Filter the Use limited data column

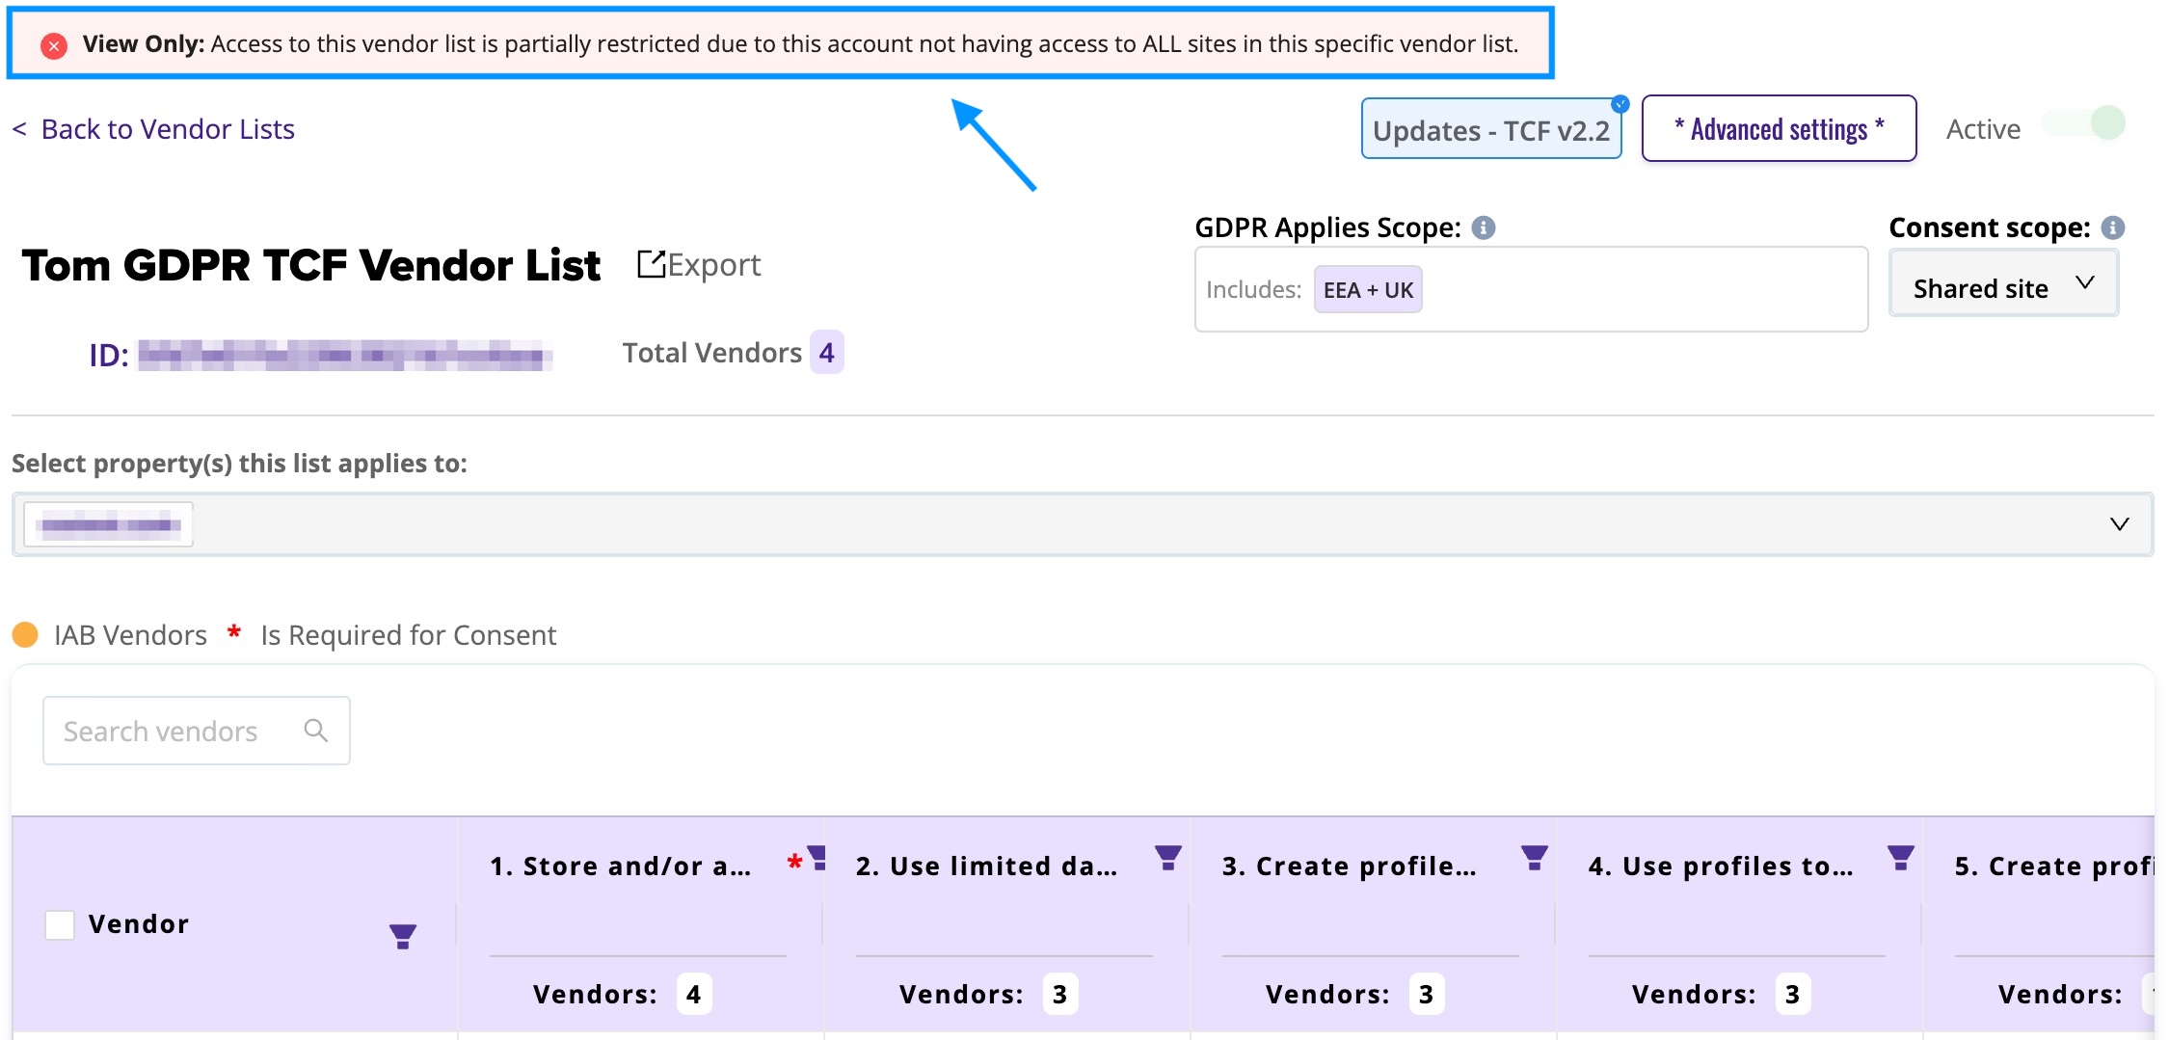pos(1167,857)
